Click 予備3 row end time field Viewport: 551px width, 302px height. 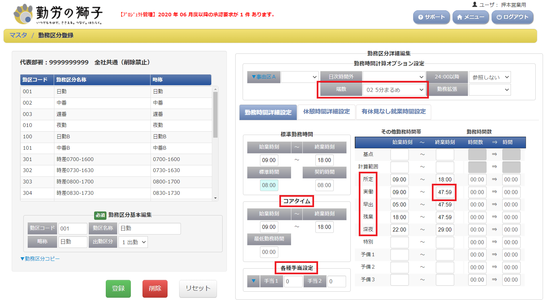tap(445, 280)
